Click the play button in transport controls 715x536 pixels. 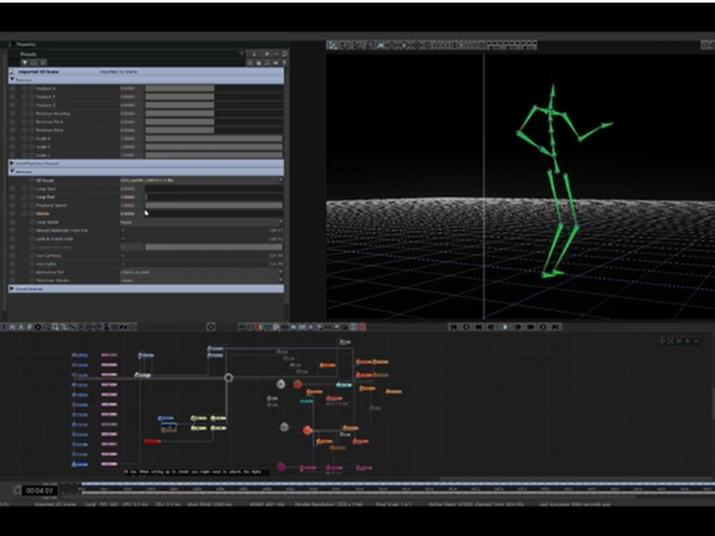(x=505, y=327)
